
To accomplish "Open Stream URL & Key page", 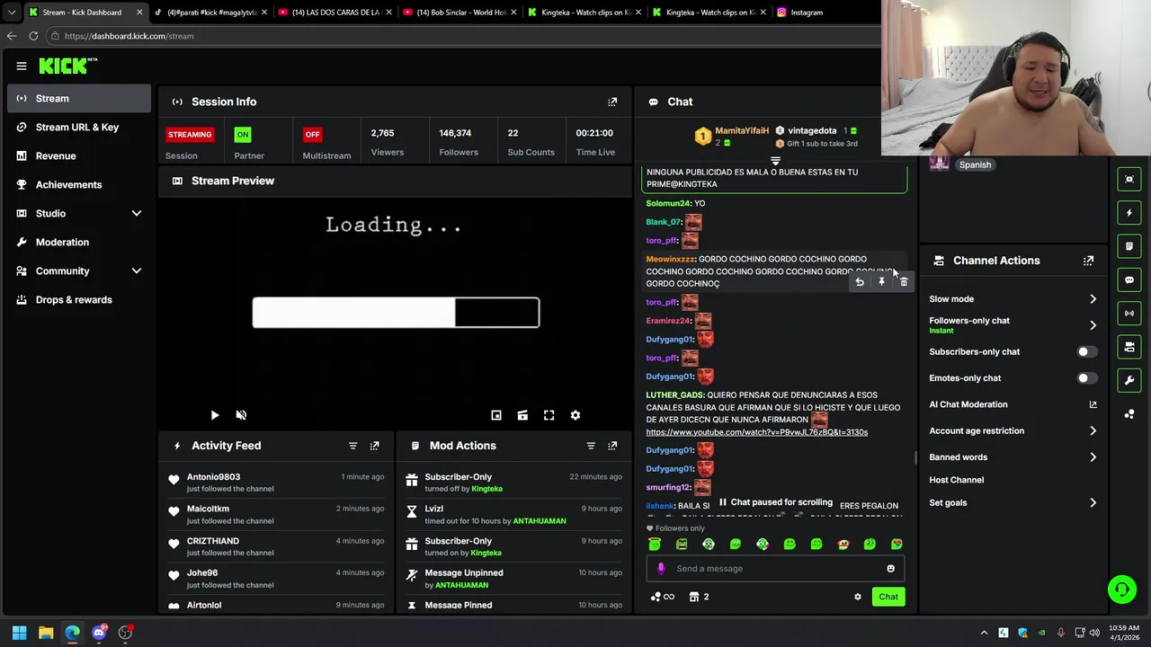I will pyautogui.click(x=79, y=127).
